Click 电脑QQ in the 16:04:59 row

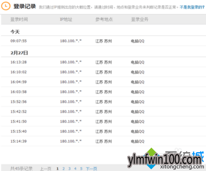[x=138, y=82]
